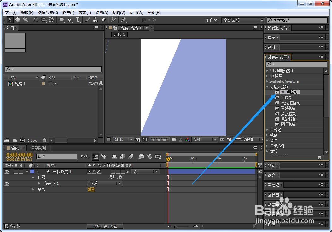332x232 pixels.
Task: Select the Zoom magnifier tool
Action: 26,20
